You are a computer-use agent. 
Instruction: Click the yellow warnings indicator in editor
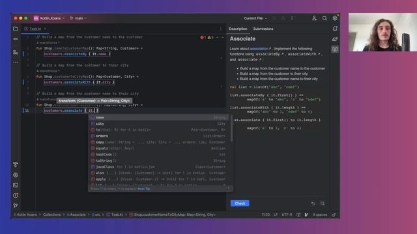click(x=210, y=38)
